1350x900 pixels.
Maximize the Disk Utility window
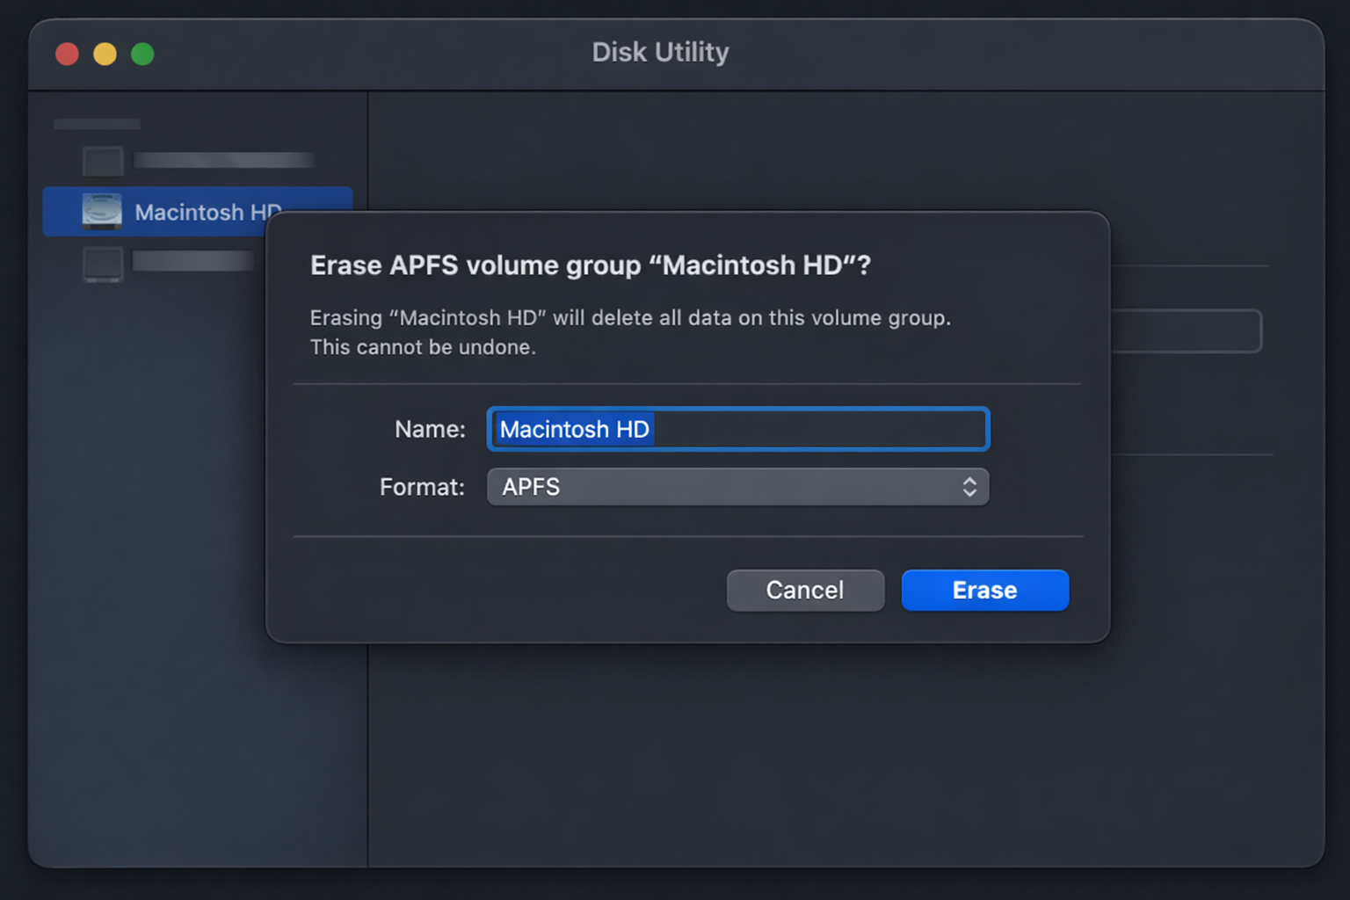(142, 54)
